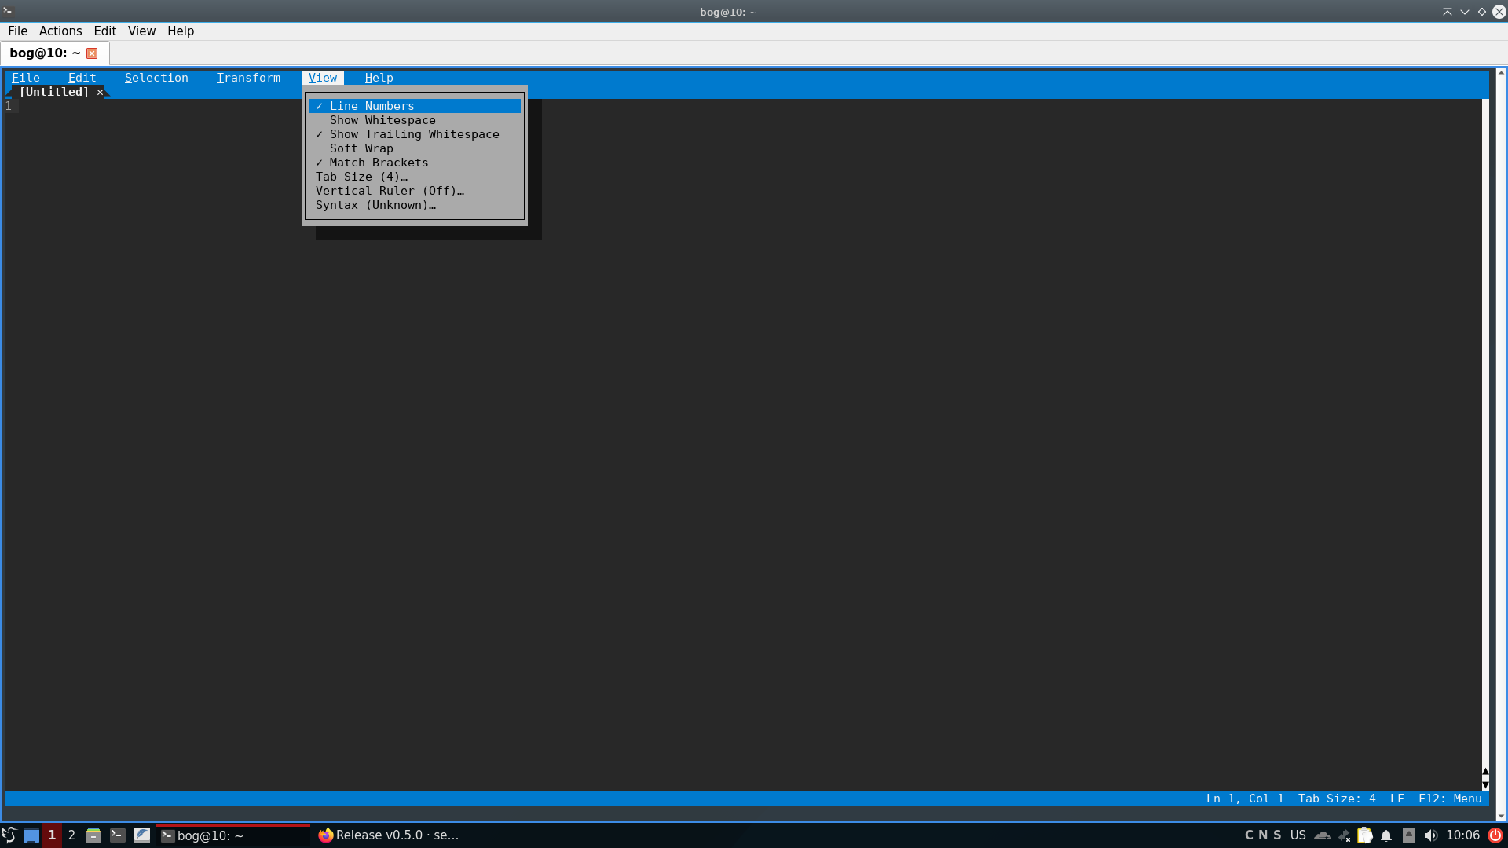
Task: Close the [Untitled] editor tab
Action: (100, 92)
